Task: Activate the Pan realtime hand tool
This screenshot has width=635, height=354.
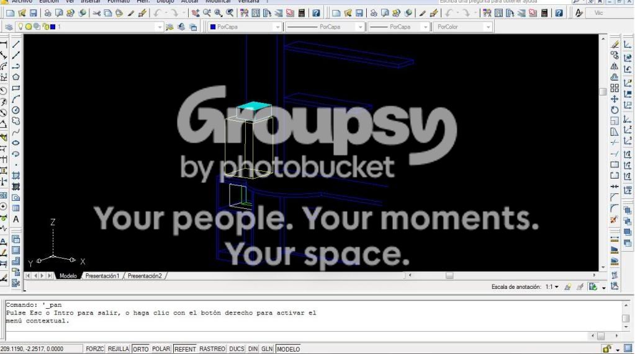Action: coord(195,13)
